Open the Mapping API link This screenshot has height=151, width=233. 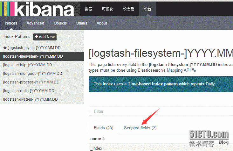click(179, 70)
